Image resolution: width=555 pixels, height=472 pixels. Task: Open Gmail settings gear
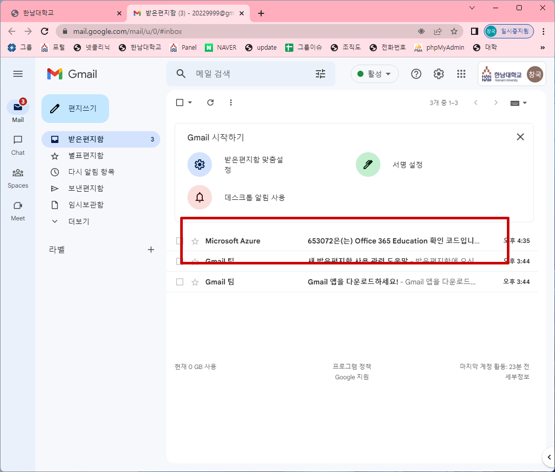point(439,74)
